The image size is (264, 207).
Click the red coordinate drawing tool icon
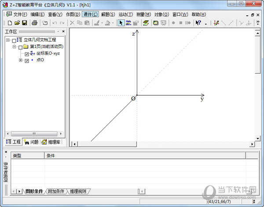[x=216, y=23]
